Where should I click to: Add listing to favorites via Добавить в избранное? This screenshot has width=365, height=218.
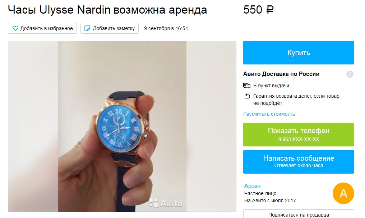click(42, 28)
